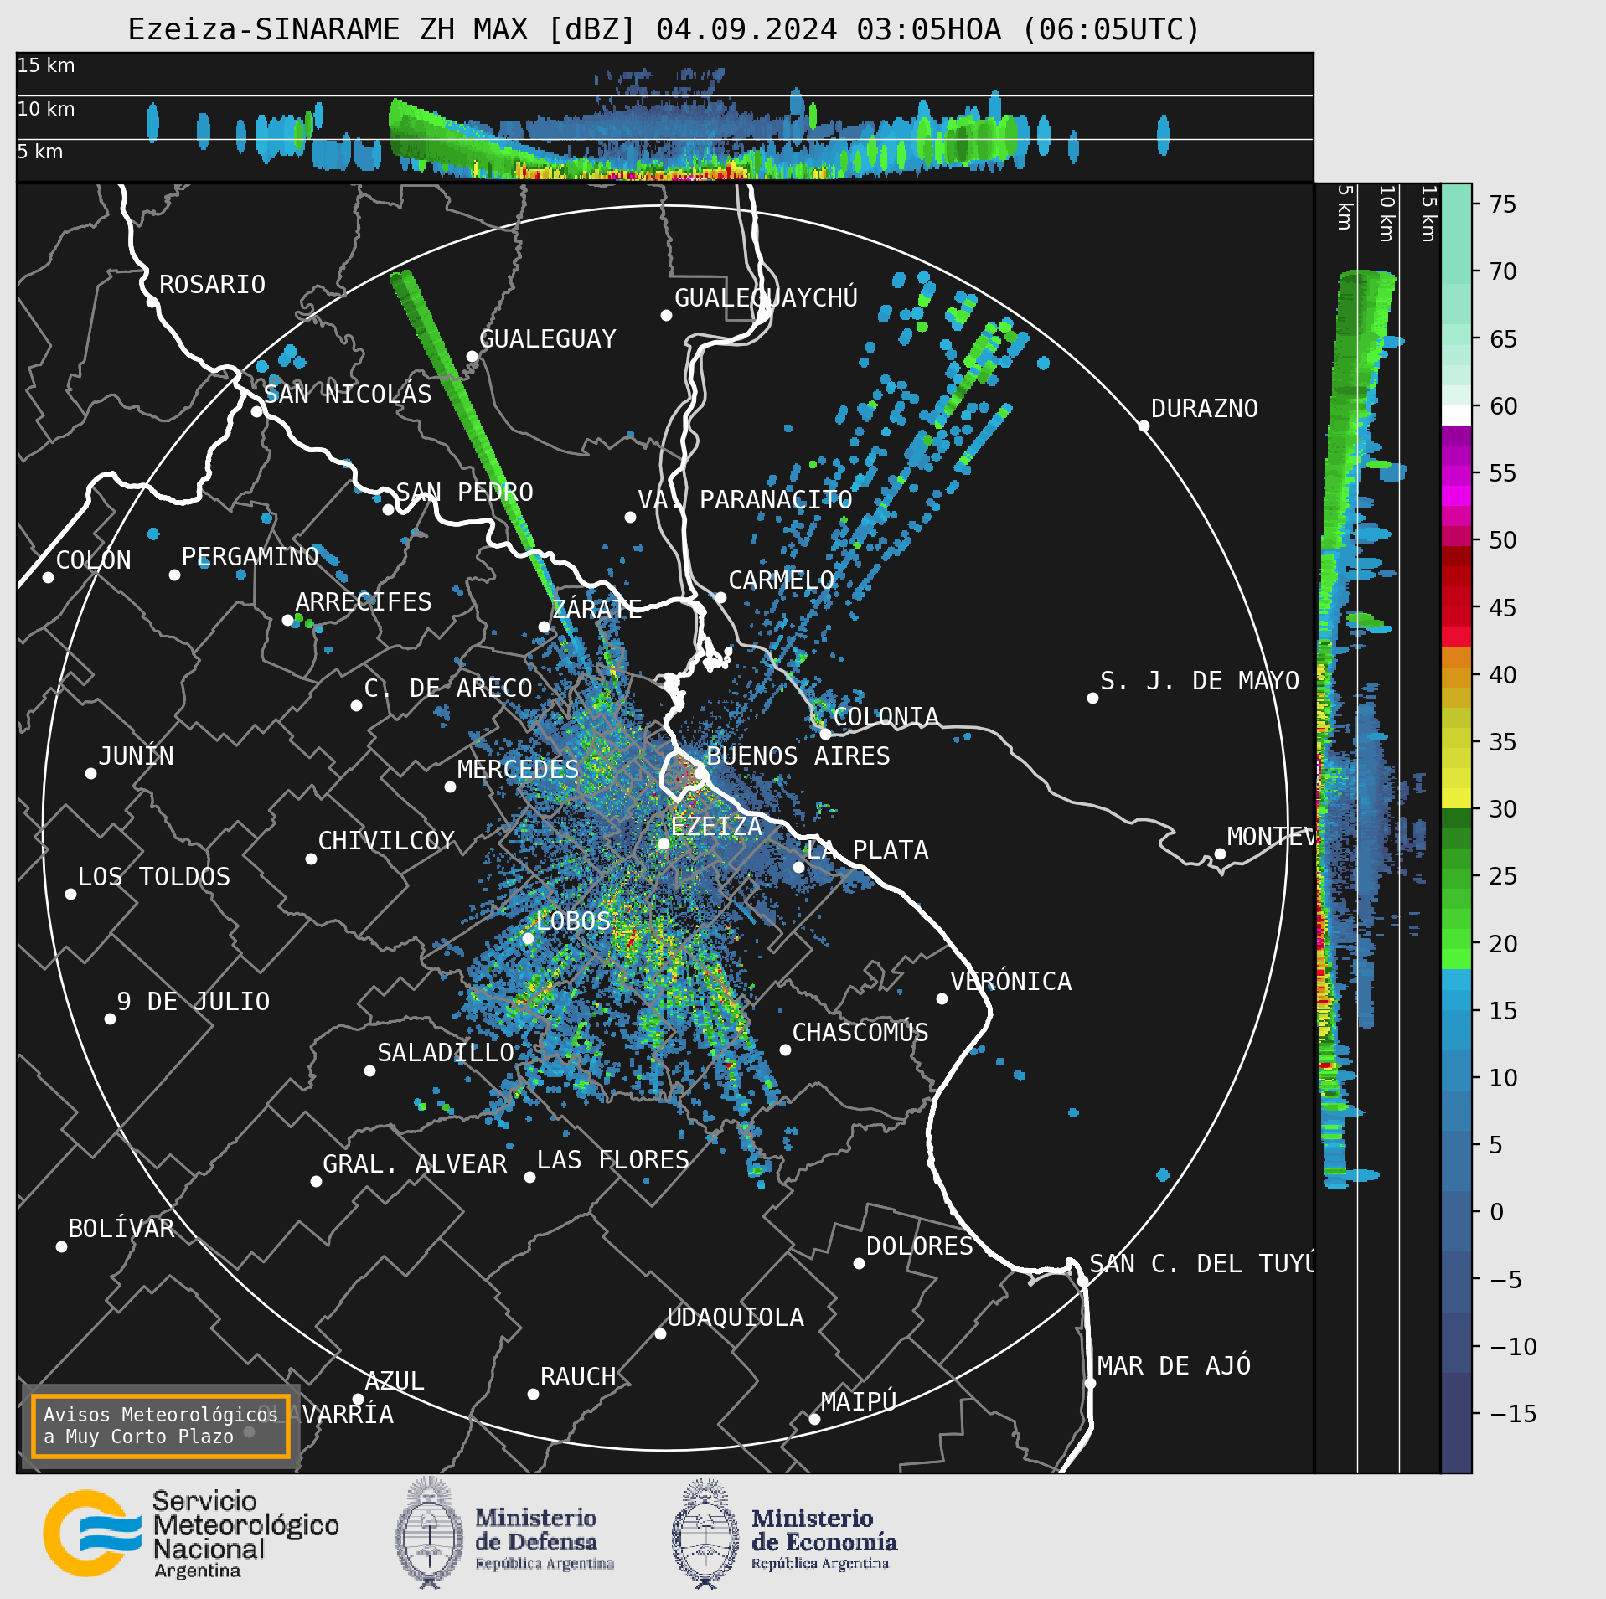Click the Ministerio de Defensa emblem
The image size is (1606, 1599).
click(429, 1533)
